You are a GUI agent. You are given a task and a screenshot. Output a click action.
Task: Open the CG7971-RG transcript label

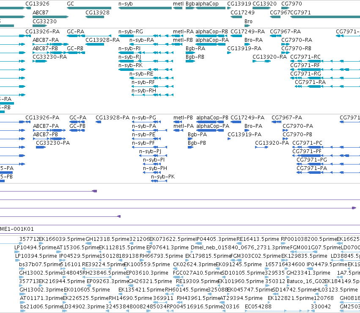(x=305, y=74)
